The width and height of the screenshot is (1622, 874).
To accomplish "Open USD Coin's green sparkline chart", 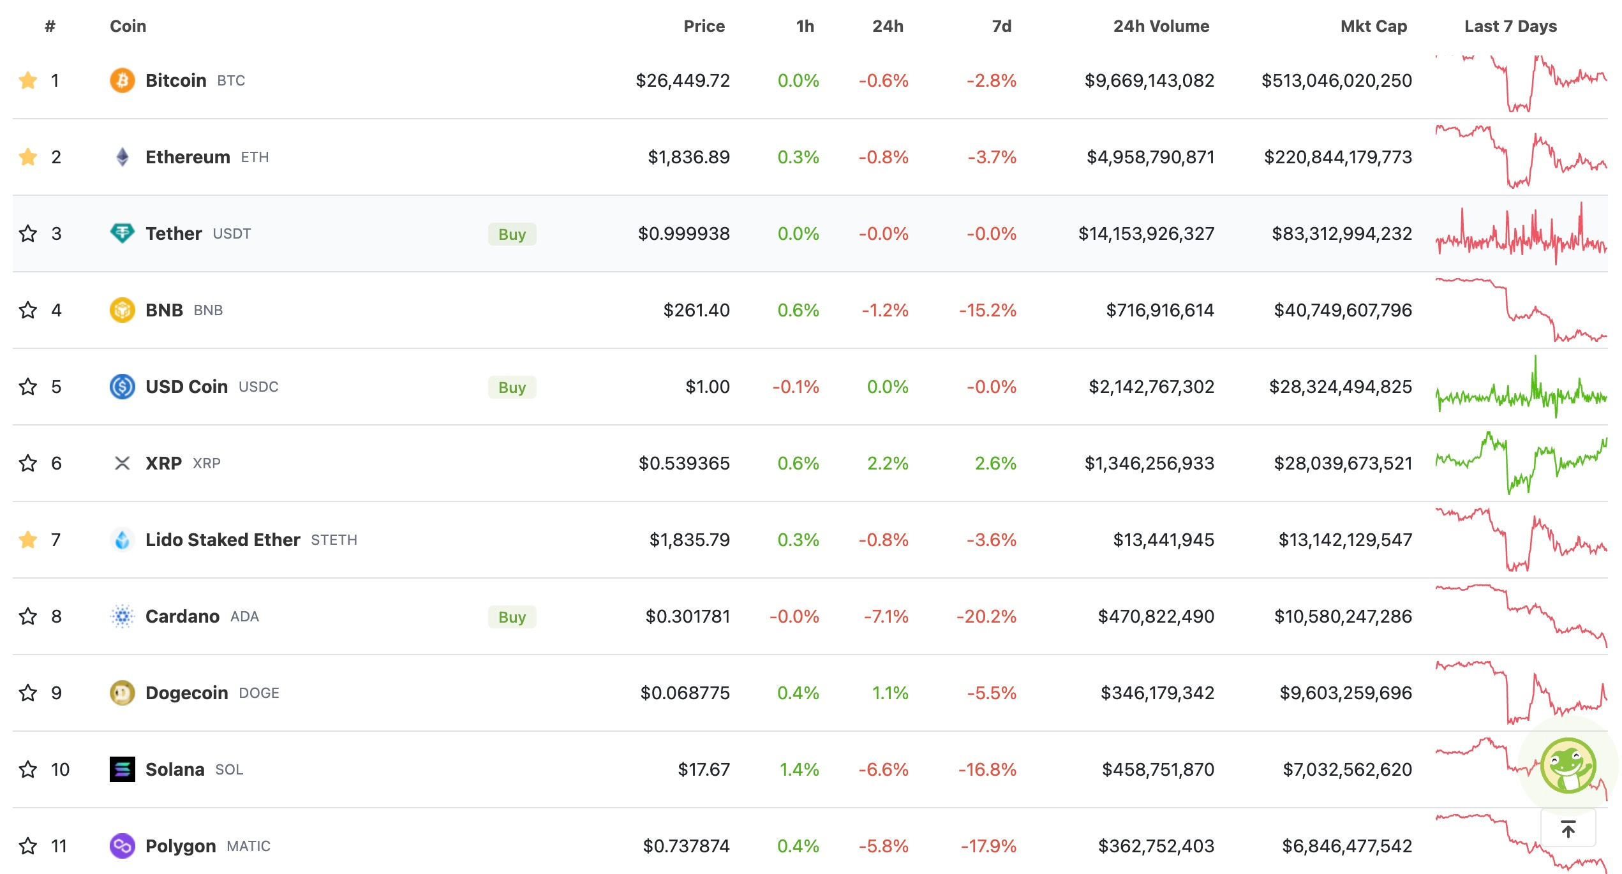I will click(1521, 387).
